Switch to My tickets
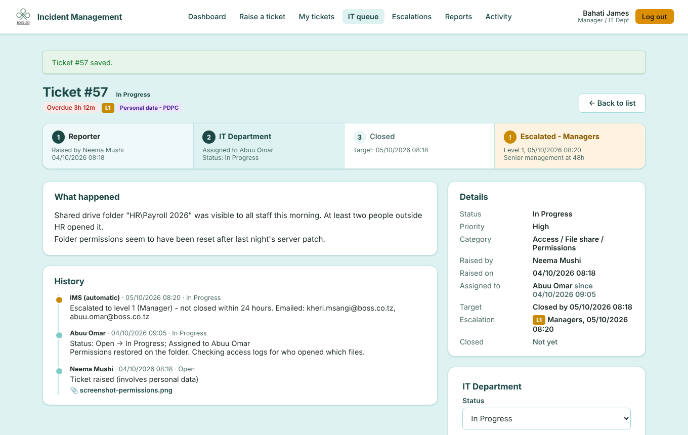 pyautogui.click(x=317, y=17)
